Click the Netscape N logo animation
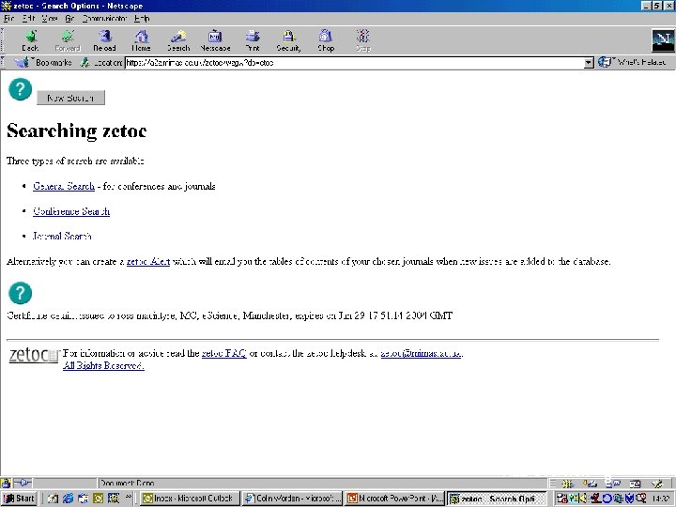Screen dimensions: 676x507 [663, 41]
